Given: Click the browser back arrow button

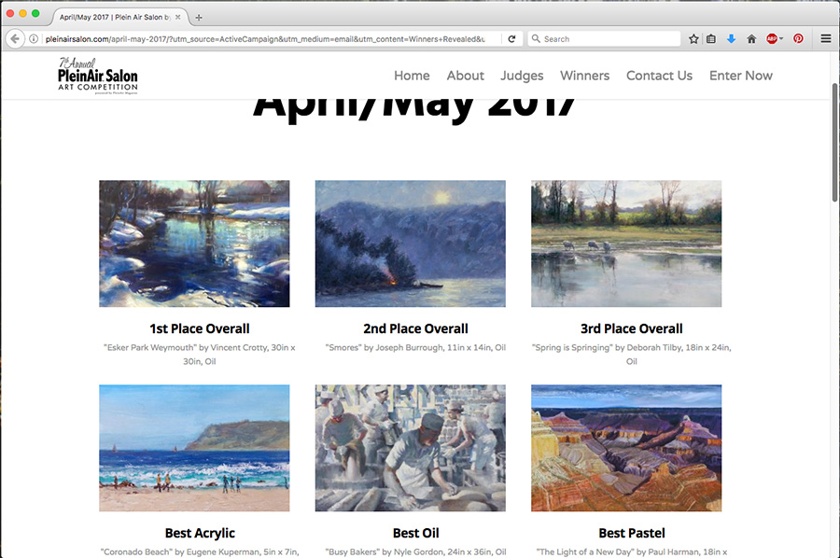Looking at the screenshot, I should 15,38.
